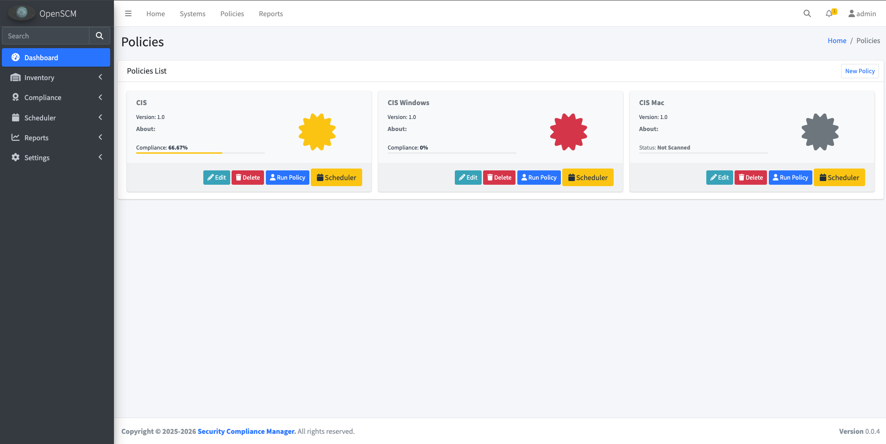This screenshot has height=444, width=886.
Task: Run Policy for CIS Windows
Action: tap(539, 178)
